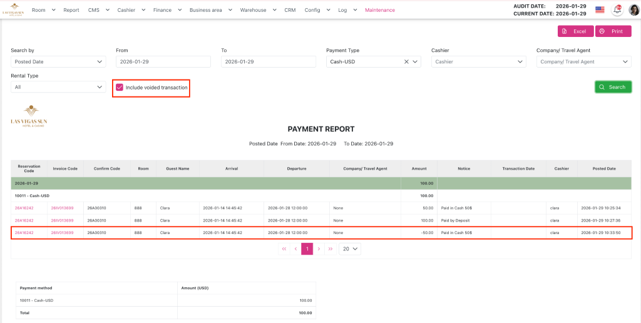Click the US flag language icon
Image resolution: width=641 pixels, height=323 pixels.
600,9
